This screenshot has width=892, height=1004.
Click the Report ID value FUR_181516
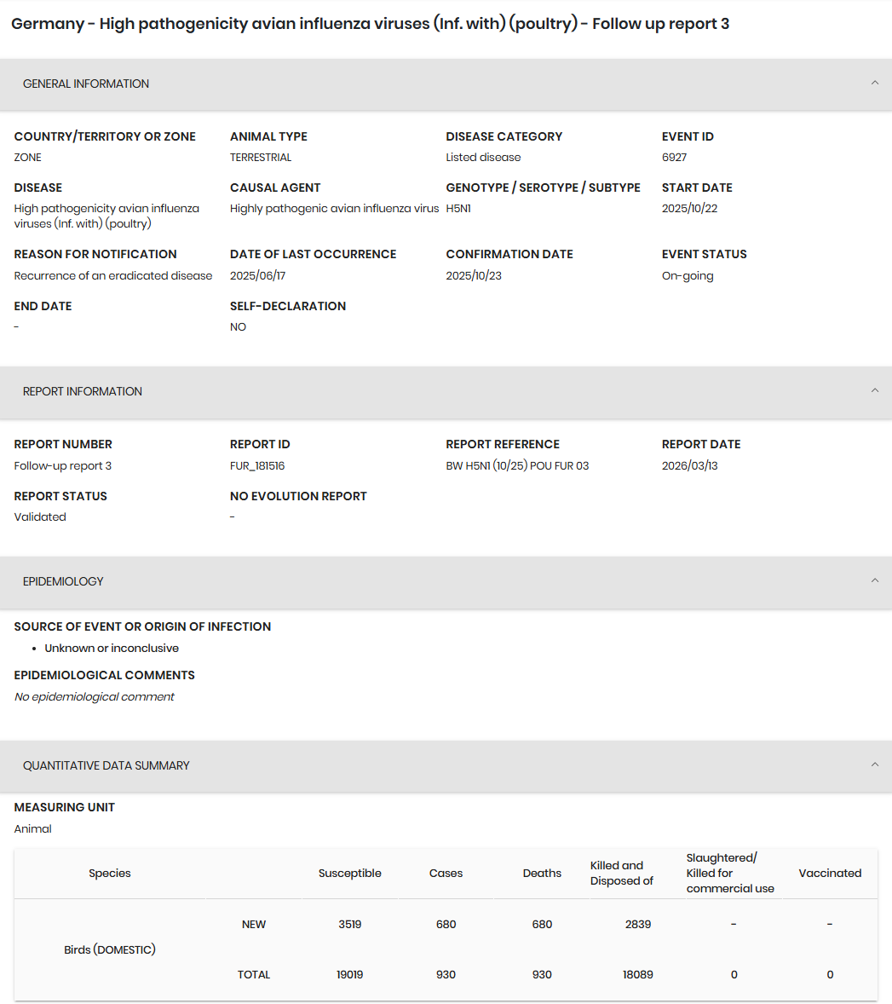pos(257,465)
